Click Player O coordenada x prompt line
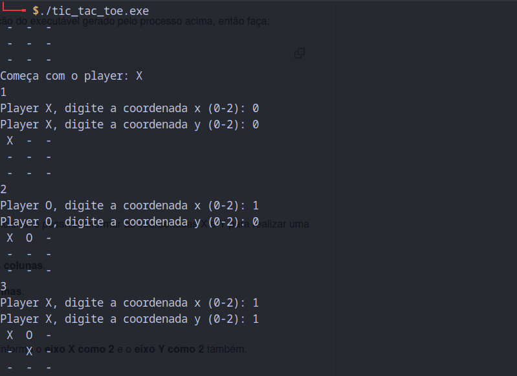The width and height of the screenshot is (517, 376). pos(129,206)
